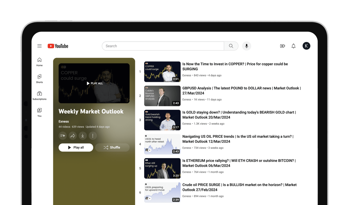Click Exness channel under US OIL PRICE trends video
Viewport: 349px width, 205px height.
187,148
